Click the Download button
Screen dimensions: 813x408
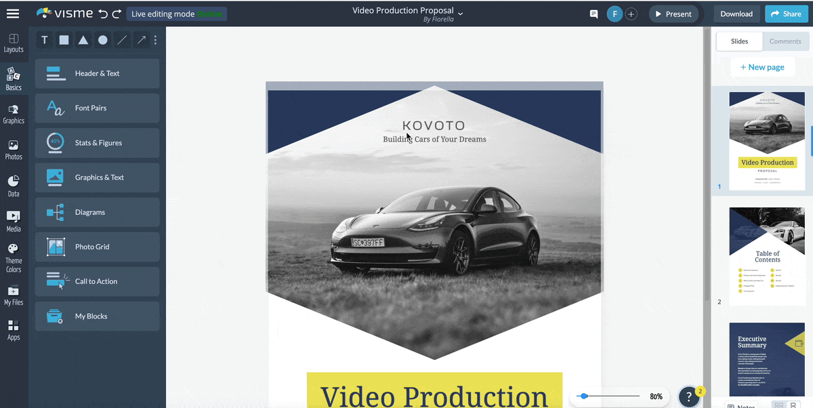click(736, 13)
